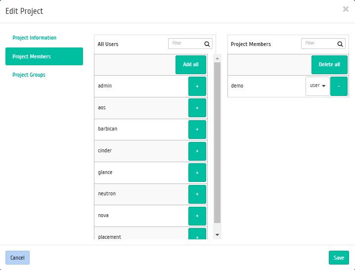The height and width of the screenshot is (270, 355).
Task: Add aos user with plus icon
Action: [x=197, y=108]
